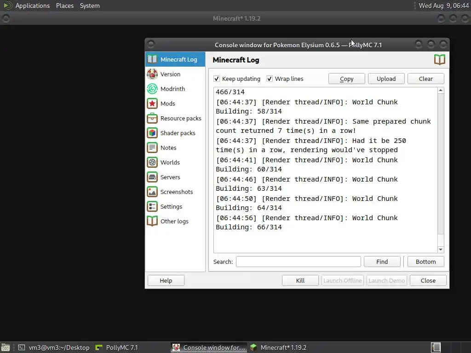Image resolution: width=471 pixels, height=353 pixels.
Task: Click the clock showing Wed Aug 9
Action: click(444, 6)
